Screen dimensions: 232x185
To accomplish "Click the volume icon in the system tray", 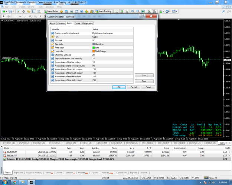I will click(214, 182).
